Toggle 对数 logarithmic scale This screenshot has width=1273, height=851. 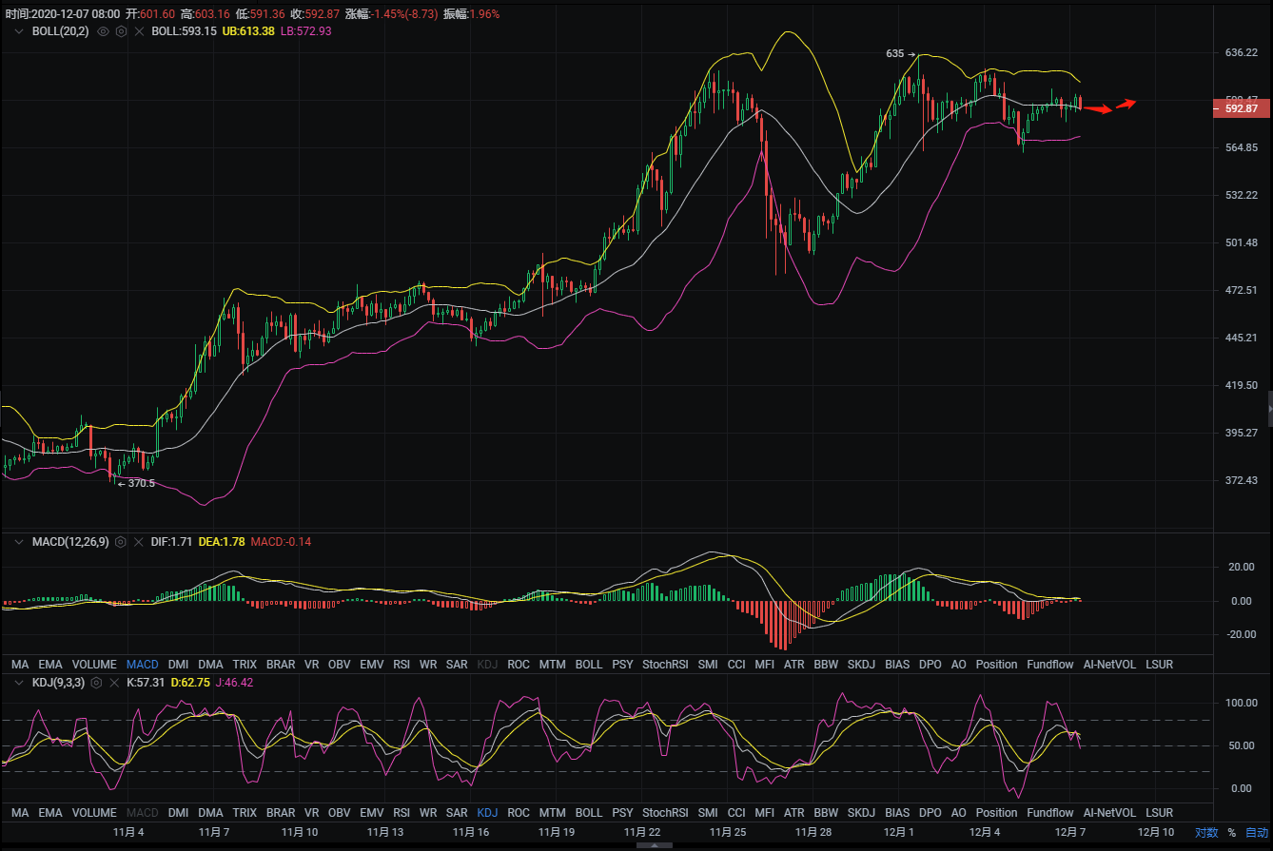pos(1205,832)
